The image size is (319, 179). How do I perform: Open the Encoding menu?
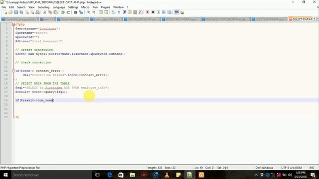point(43,7)
